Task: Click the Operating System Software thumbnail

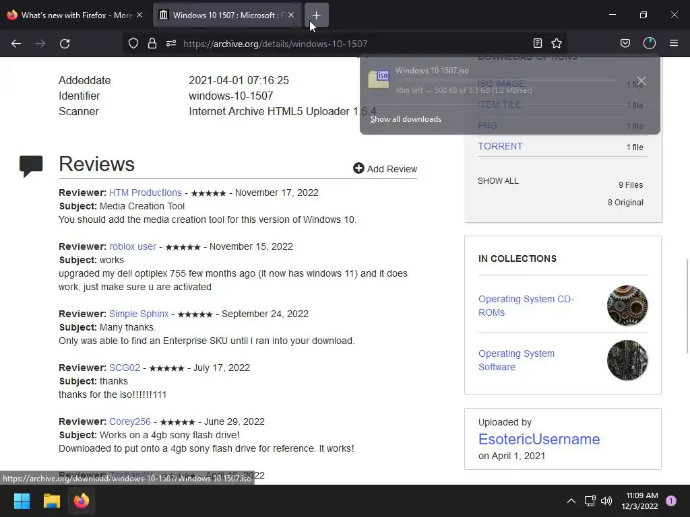Action: pyautogui.click(x=627, y=360)
